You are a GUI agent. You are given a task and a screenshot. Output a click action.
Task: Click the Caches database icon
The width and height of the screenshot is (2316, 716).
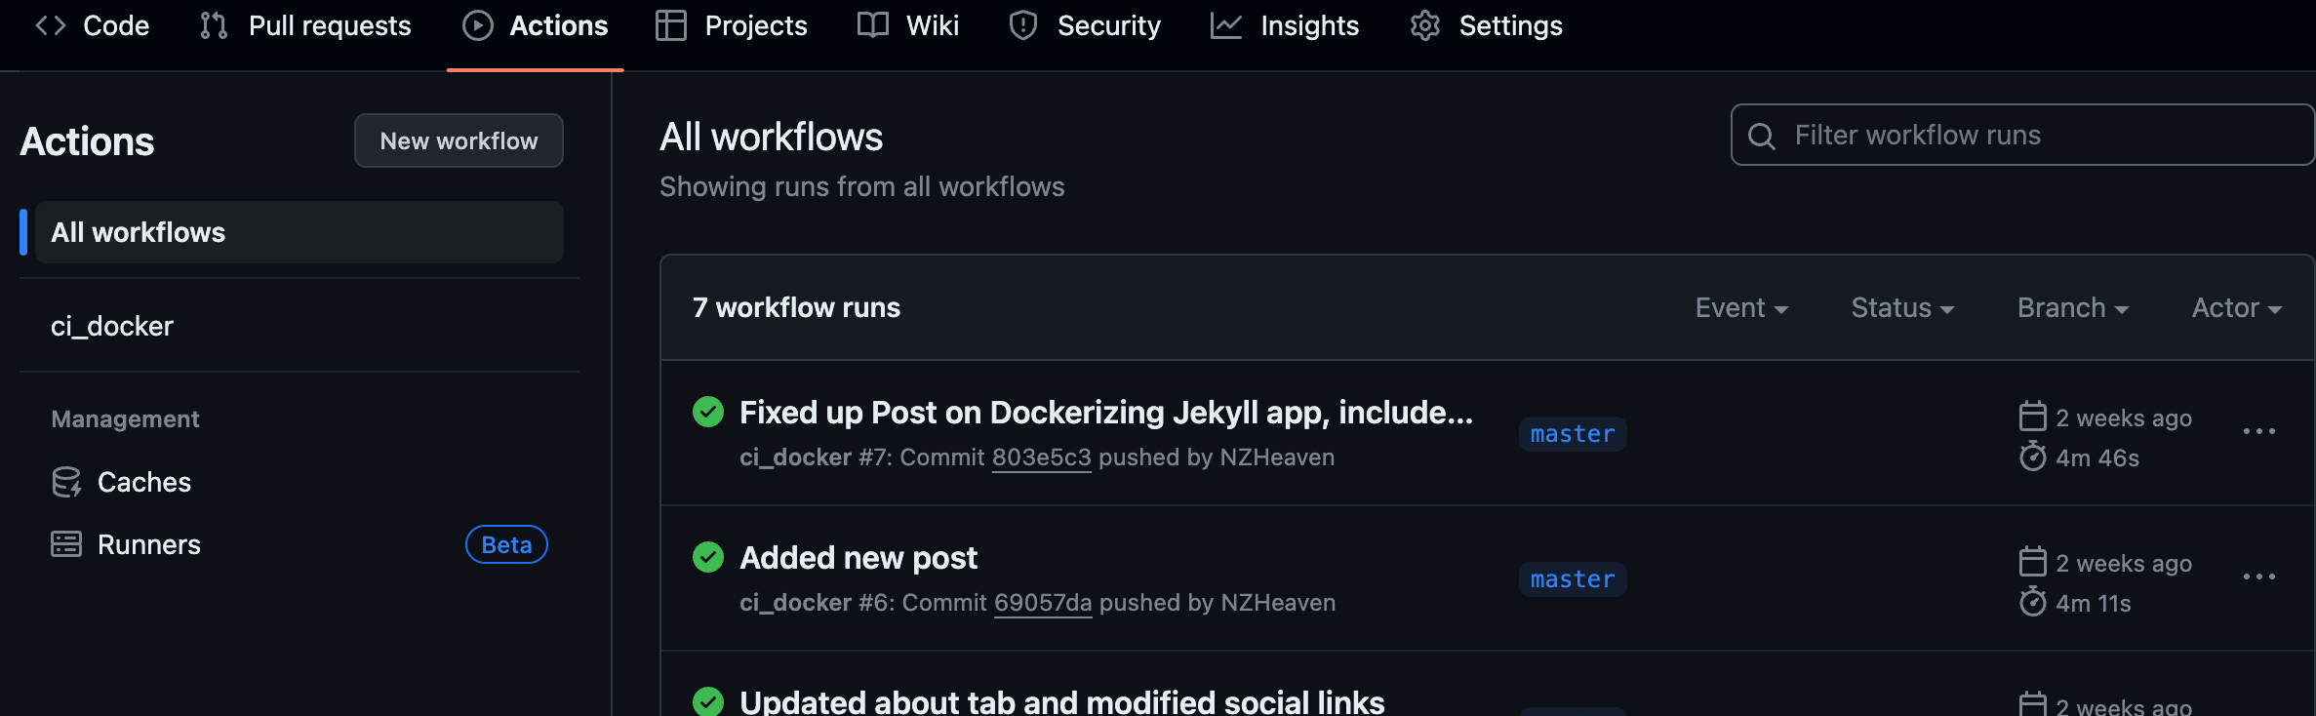click(x=66, y=482)
